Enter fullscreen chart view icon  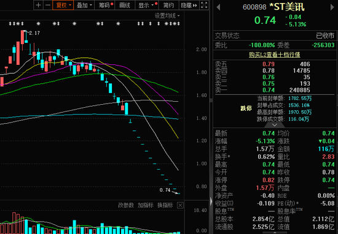(204, 5)
